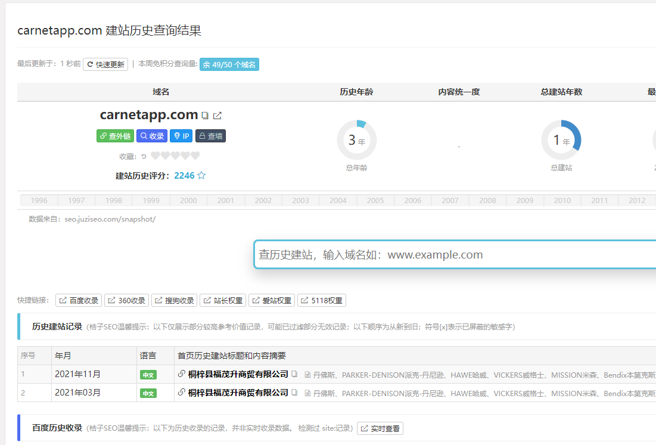This screenshot has width=656, height=445.
Task: Toggle the third favorite heart
Action: point(175,156)
